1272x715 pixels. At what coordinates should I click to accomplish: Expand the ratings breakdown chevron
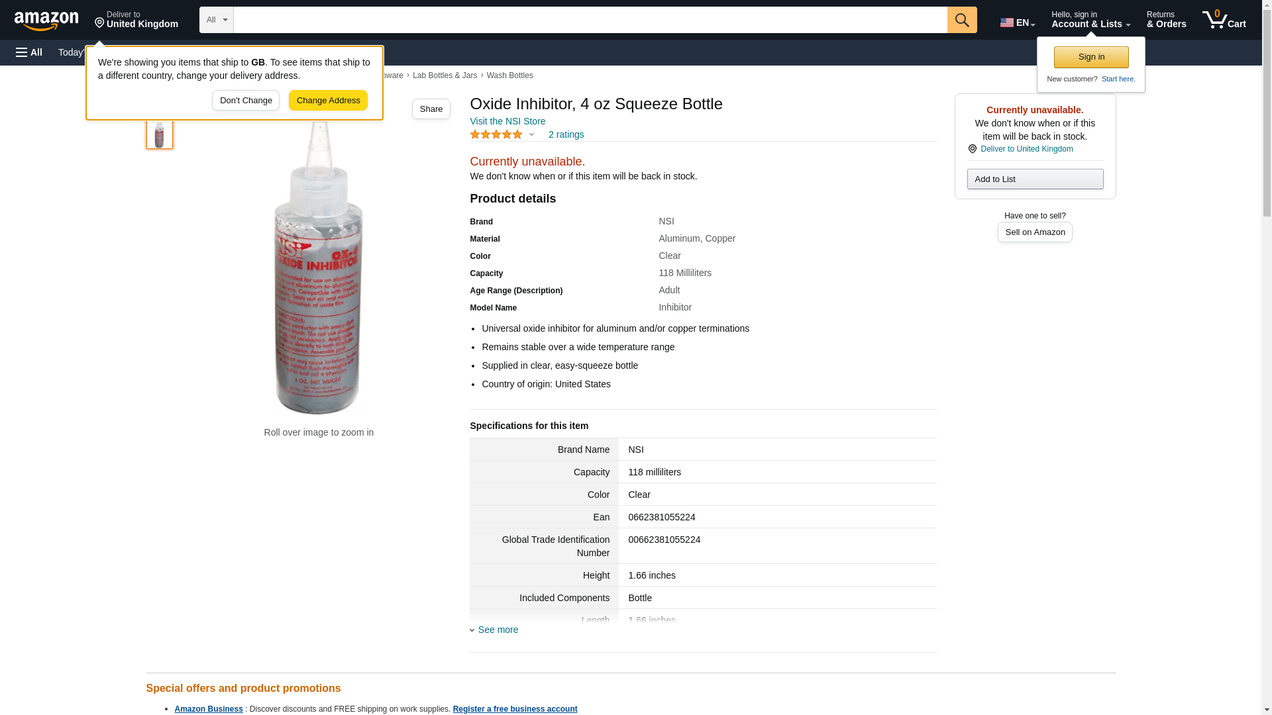click(x=531, y=135)
